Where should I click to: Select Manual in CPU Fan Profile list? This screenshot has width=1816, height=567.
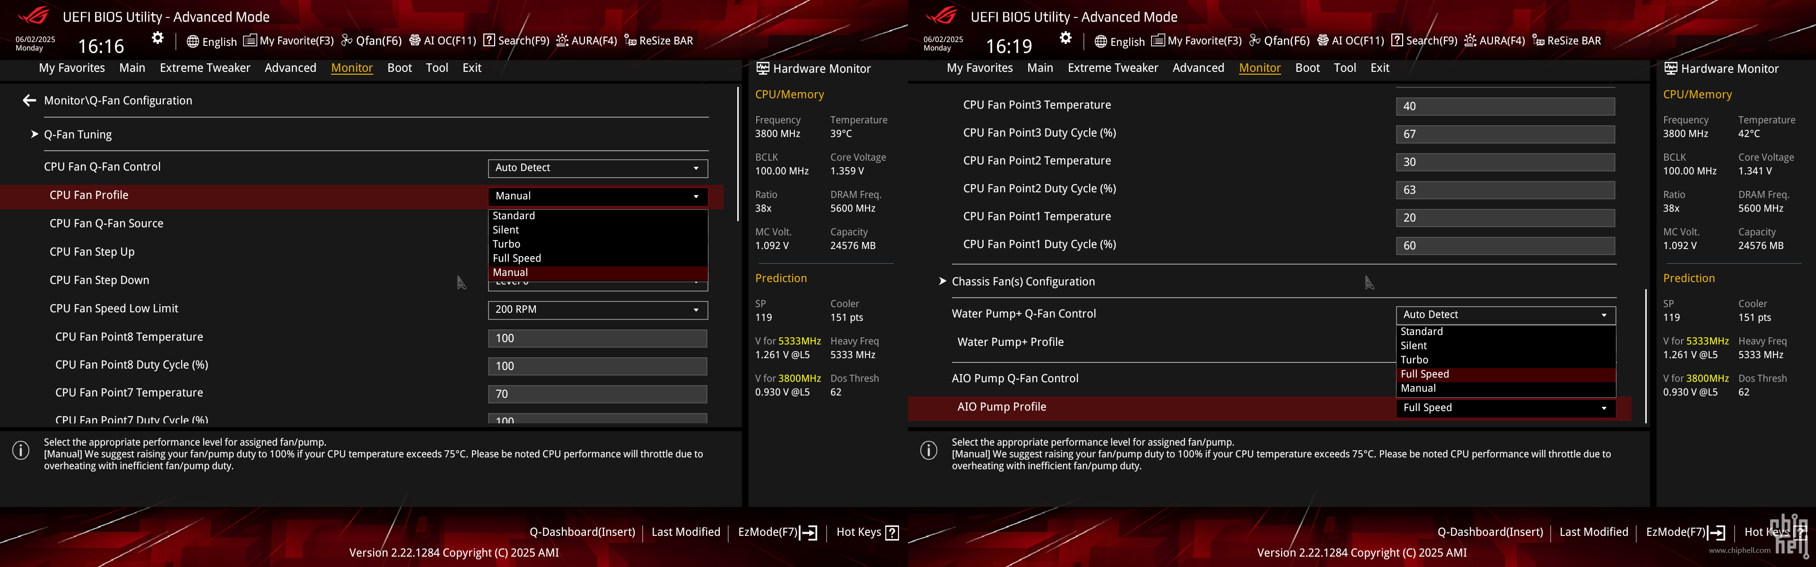click(x=598, y=273)
